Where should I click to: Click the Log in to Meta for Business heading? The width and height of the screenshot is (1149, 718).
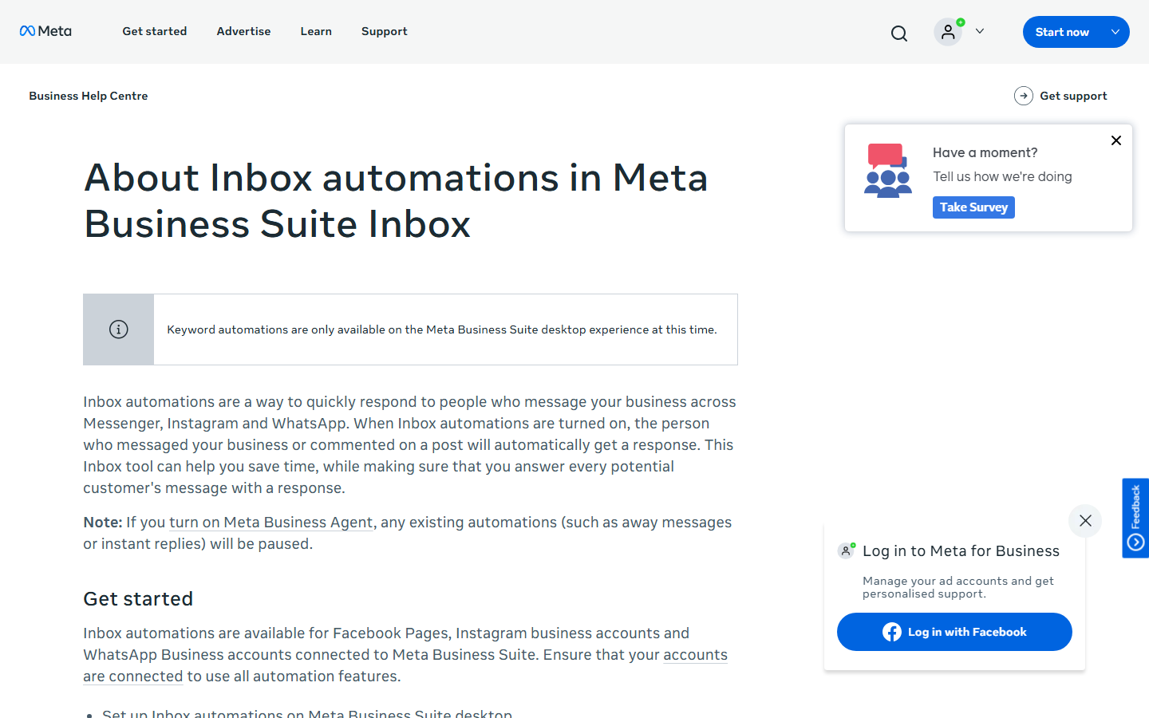[x=961, y=551]
